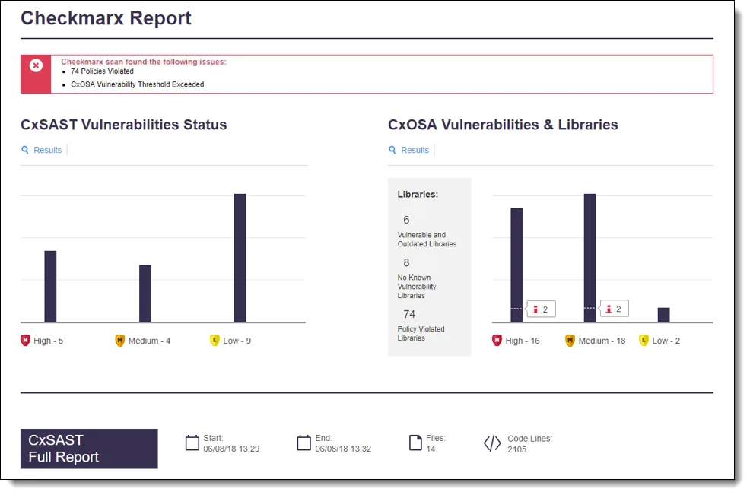
Task: Click the High severity shield under CxOSA chart
Action: [x=497, y=341]
